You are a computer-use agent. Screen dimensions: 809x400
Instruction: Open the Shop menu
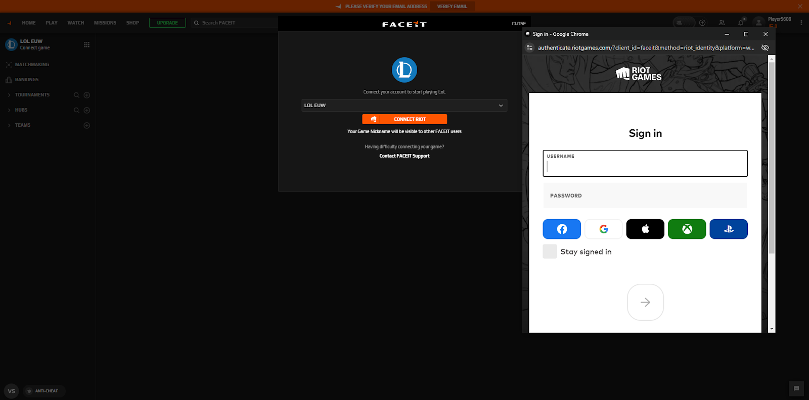point(132,23)
